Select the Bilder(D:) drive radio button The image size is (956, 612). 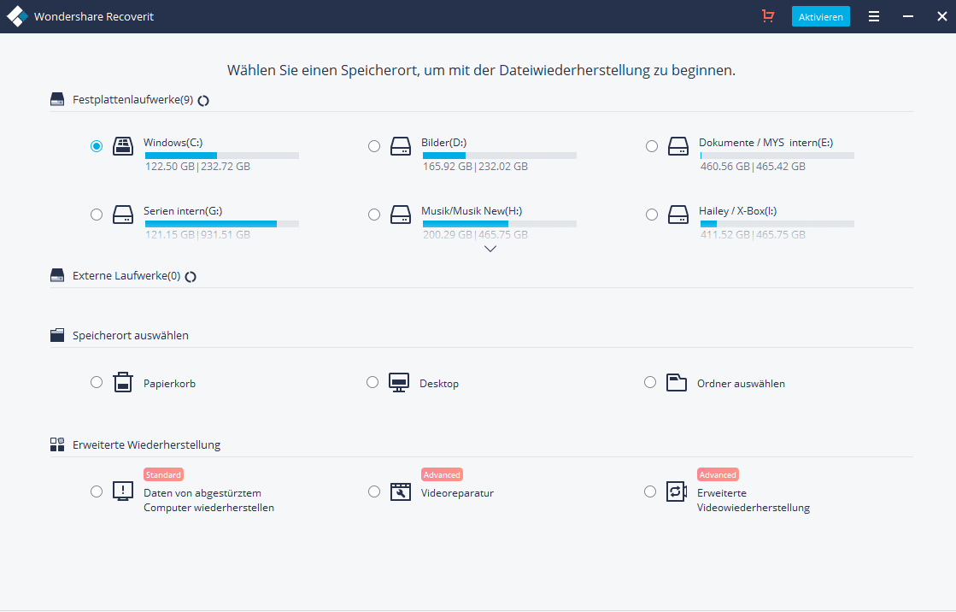pos(374,146)
